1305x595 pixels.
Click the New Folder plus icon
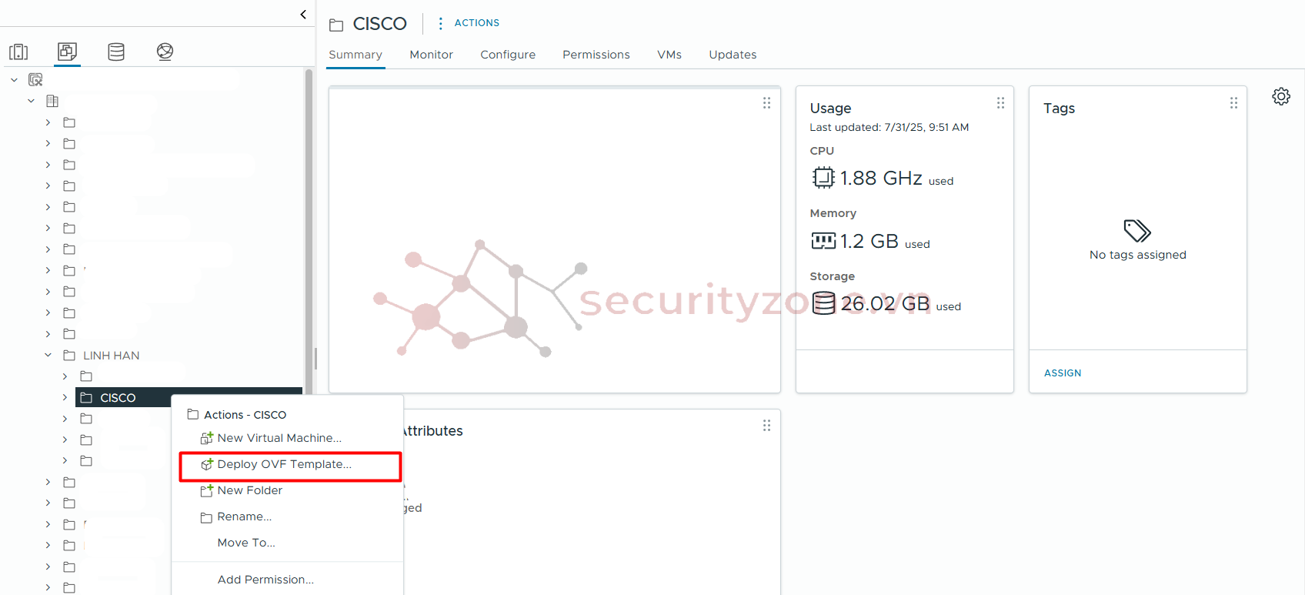click(206, 490)
